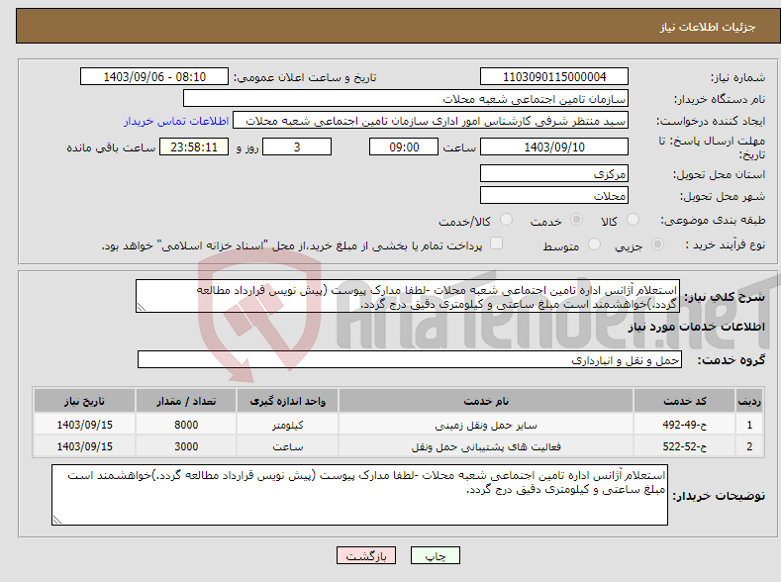The image size is (781, 582).
Task: Click the چاپ print button
Action: point(436,555)
